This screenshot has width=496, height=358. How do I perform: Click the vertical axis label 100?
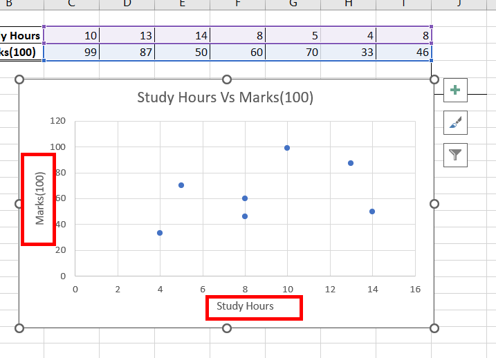click(57, 147)
